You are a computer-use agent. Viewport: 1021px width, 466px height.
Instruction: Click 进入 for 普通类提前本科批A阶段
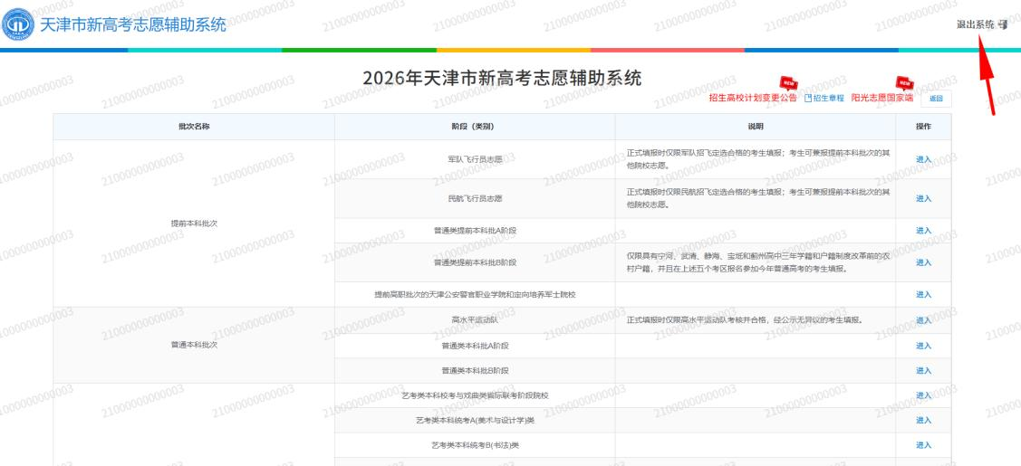pos(923,230)
